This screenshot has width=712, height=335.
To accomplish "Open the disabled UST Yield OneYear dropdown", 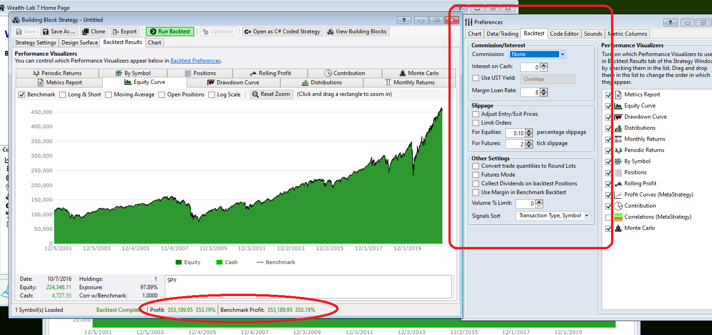I will click(x=548, y=79).
